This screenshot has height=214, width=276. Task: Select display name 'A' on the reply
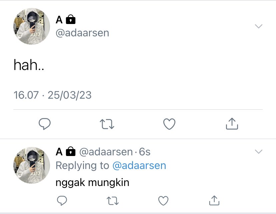coord(59,152)
